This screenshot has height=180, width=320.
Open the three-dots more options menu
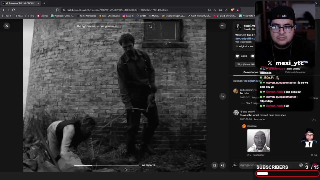(x=222, y=26)
